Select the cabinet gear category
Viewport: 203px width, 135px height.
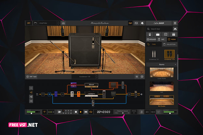point(166,34)
